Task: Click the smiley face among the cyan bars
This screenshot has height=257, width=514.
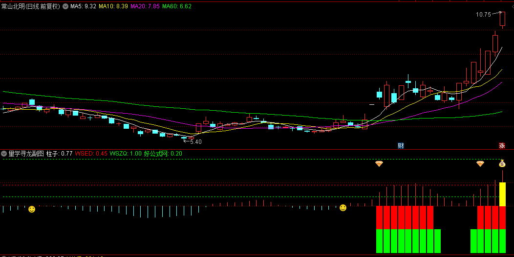Action: point(32,209)
